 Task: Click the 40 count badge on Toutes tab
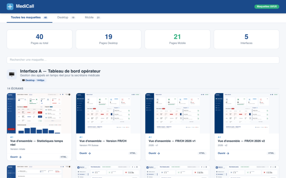pos(45,18)
